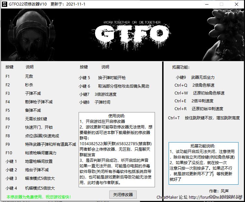Image resolution: width=245 pixels, height=202 pixels.
Task: Maximize the trainer window
Action: point(222,5)
